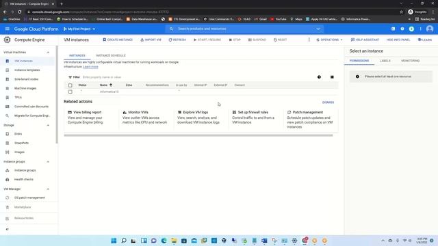Activate Cloud Shell icon in header
Image resolution: width=438 pixels, height=246 pixels.
point(393,29)
